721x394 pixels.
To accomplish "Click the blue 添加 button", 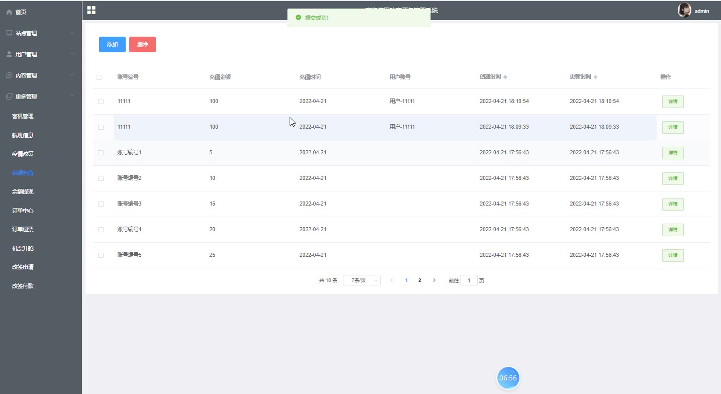I will (112, 44).
